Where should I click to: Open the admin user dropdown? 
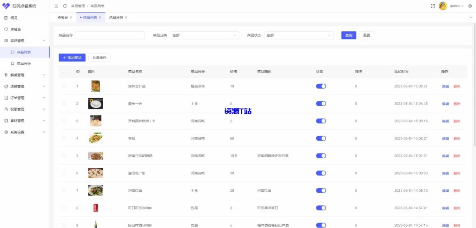tap(456, 6)
